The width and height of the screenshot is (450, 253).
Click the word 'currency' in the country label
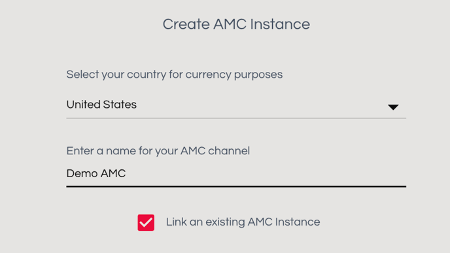tap(208, 75)
